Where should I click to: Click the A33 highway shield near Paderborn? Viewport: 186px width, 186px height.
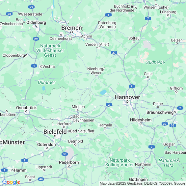pos(65,154)
